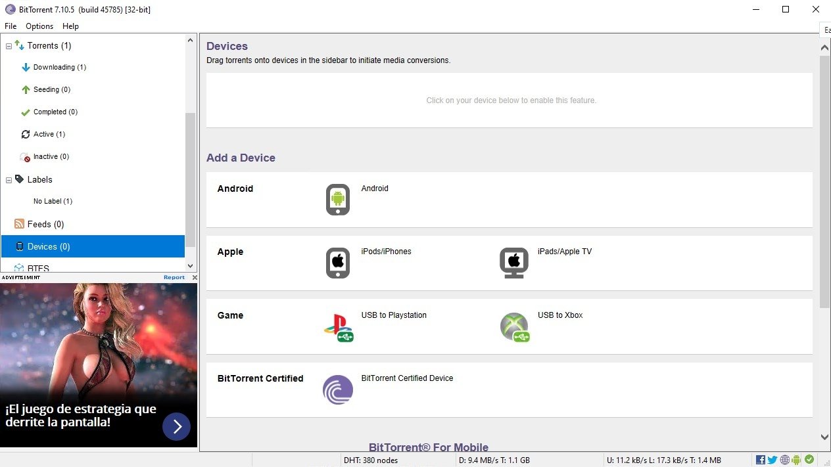Screen dimensions: 831x467
Task: Select No Label (1) in sidebar
Action: (x=53, y=201)
